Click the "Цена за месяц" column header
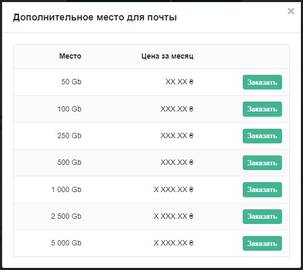The height and width of the screenshot is (270, 303). click(167, 56)
